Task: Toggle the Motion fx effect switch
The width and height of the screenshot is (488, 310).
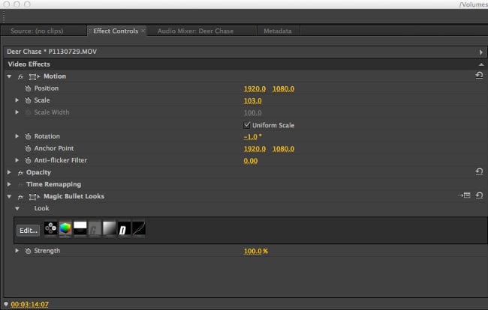Action: point(20,76)
